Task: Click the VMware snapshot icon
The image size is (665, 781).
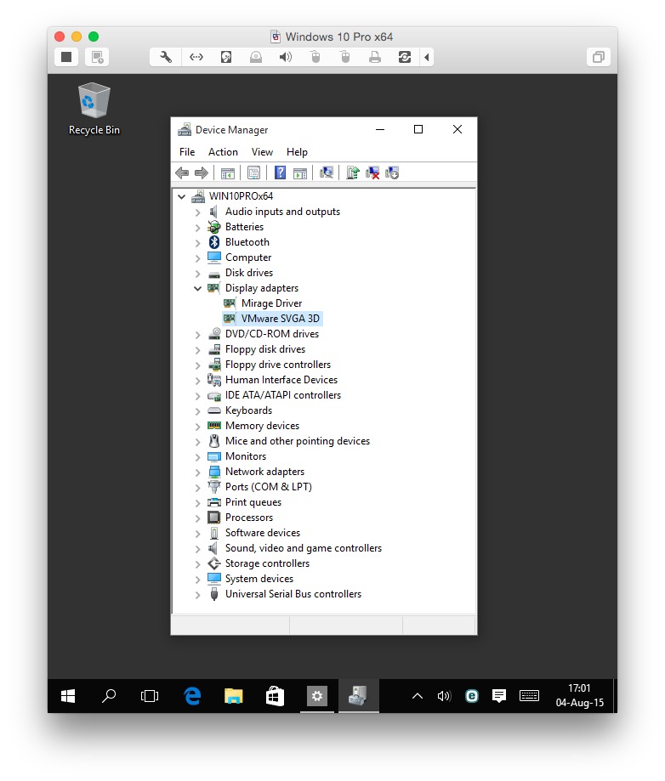Action: click(x=97, y=57)
